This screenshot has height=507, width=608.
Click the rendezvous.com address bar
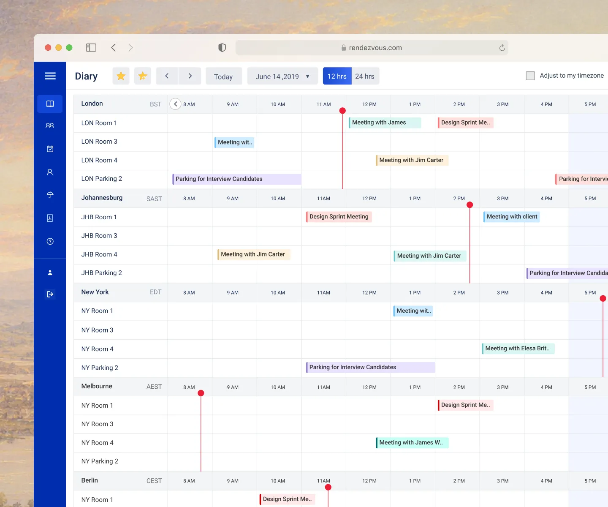pyautogui.click(x=372, y=48)
